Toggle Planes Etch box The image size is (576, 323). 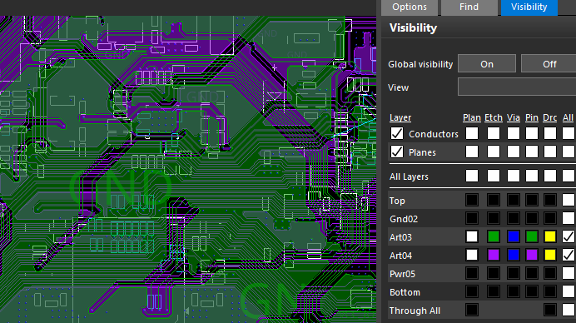pyautogui.click(x=494, y=152)
